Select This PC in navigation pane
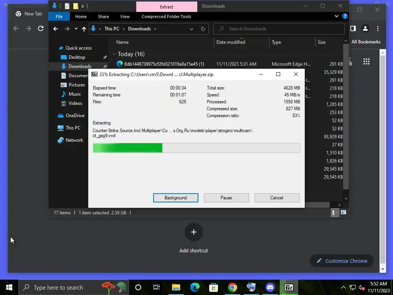This screenshot has height=295, width=393. coord(73,128)
